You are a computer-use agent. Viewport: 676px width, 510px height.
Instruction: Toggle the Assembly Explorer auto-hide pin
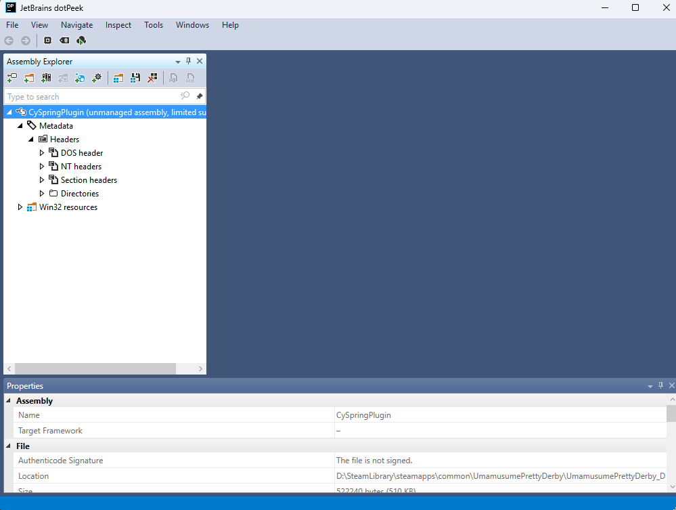coord(188,61)
